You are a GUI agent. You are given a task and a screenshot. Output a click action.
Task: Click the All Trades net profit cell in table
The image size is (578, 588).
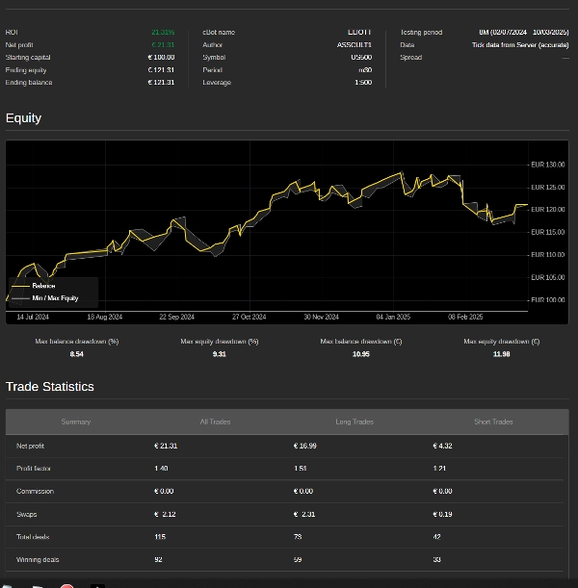pos(166,446)
